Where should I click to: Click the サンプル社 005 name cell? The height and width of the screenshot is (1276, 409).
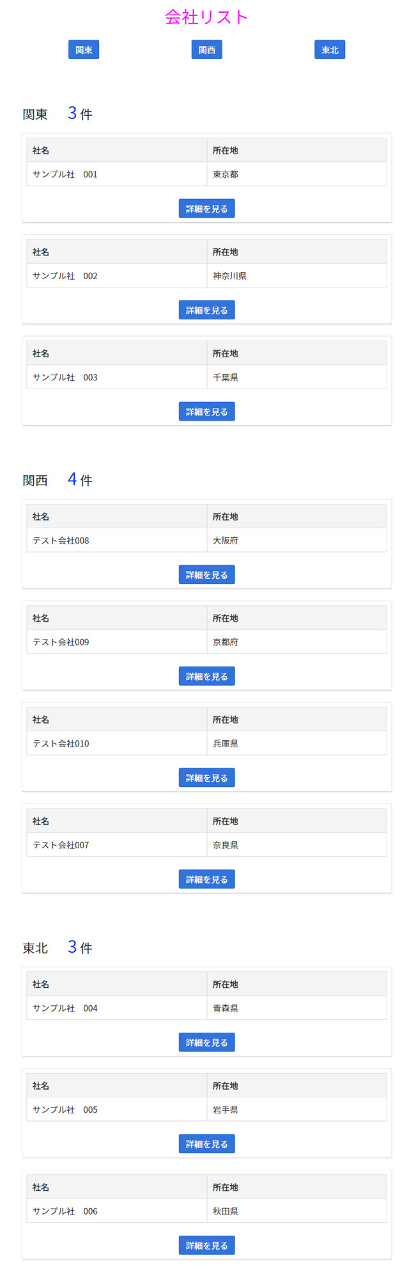click(x=117, y=1110)
